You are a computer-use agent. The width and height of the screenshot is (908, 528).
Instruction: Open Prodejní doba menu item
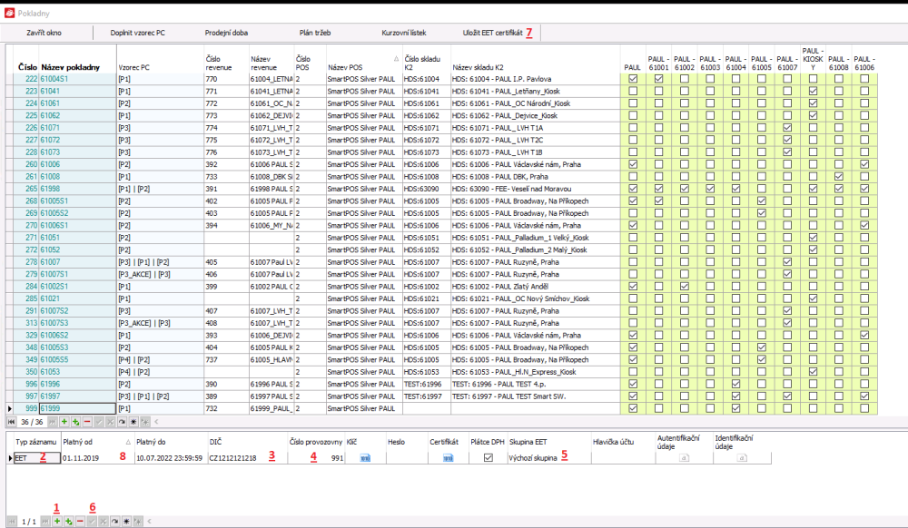pos(226,33)
